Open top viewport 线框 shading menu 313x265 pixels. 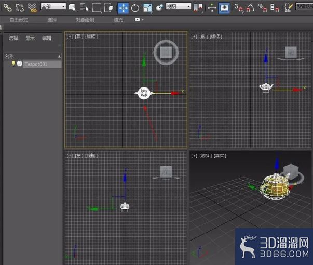pos(91,36)
